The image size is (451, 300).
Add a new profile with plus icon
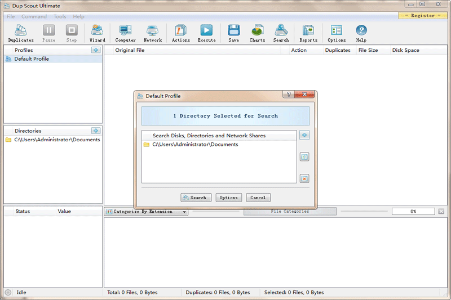(x=96, y=50)
